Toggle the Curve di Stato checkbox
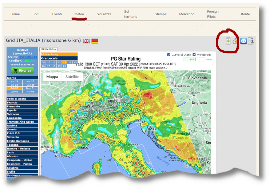 tap(169, 55)
